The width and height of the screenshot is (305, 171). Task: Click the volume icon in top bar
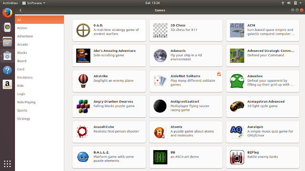click(289, 3)
